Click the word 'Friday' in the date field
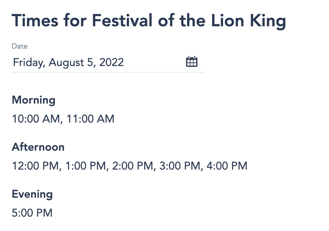This screenshot has height=231, width=329. pos(29,62)
